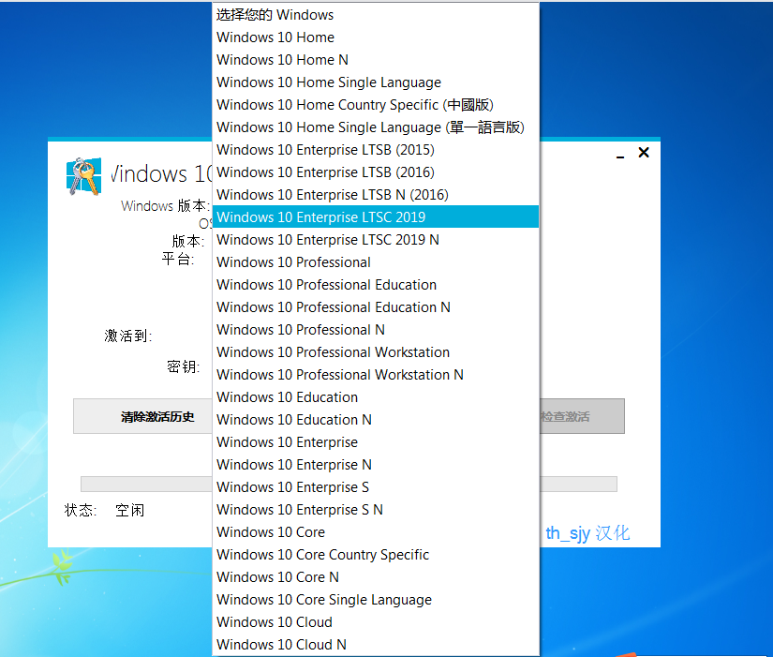Click the 选择您的 Windows header entry
Image resolution: width=773 pixels, height=657 pixels.
275,14
